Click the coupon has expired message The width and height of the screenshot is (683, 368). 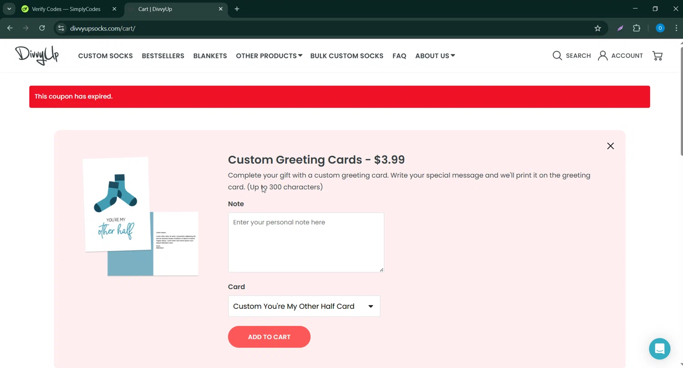tap(73, 97)
